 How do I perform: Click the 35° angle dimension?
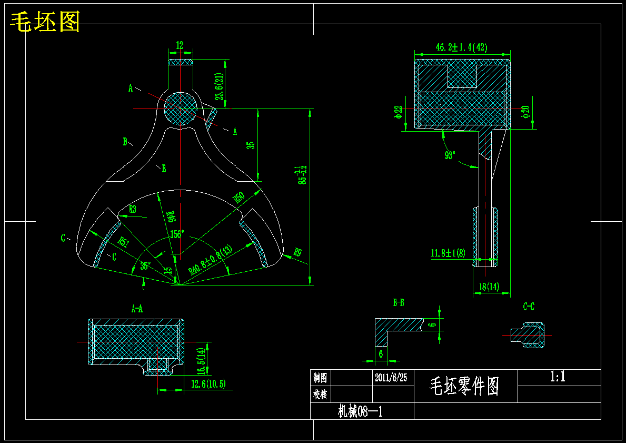tap(146, 266)
